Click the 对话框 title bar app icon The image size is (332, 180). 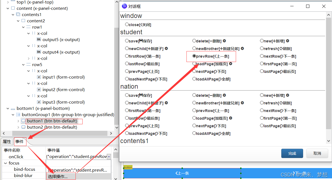(x=124, y=6)
